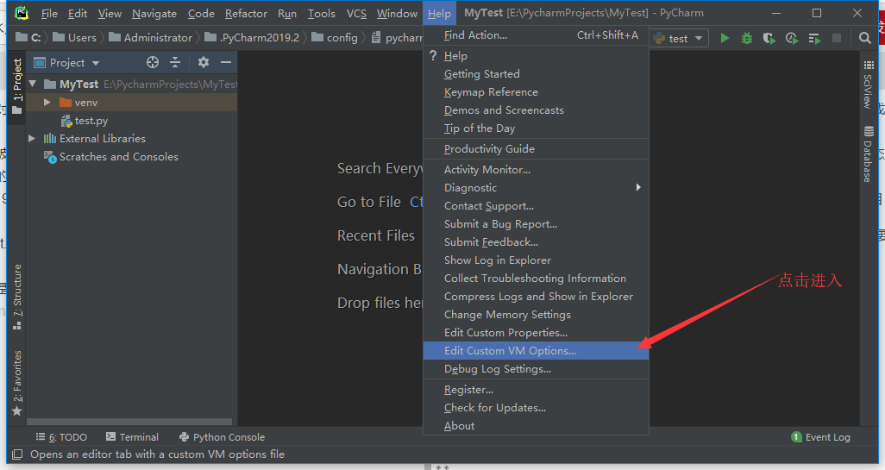Select Edit Custom Properties

(536, 333)
